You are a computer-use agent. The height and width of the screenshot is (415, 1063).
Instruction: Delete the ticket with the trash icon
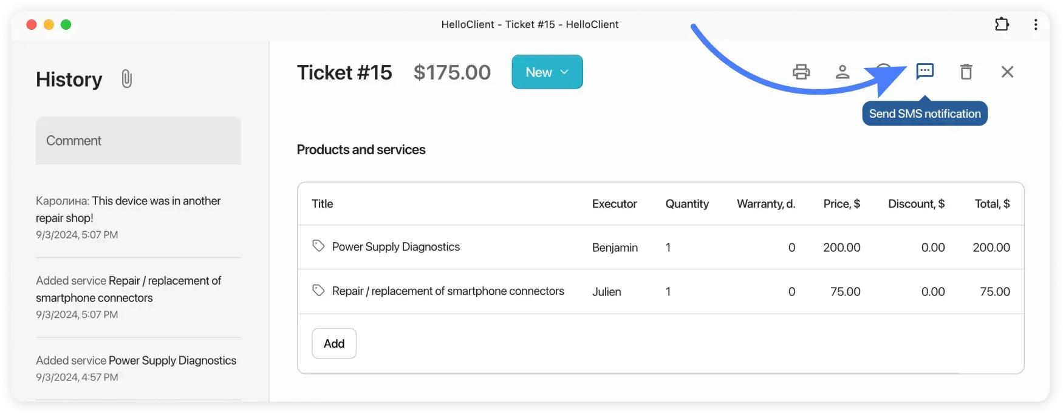click(x=966, y=72)
